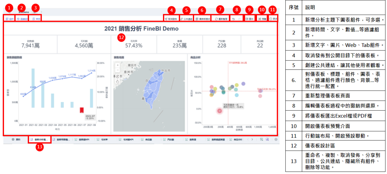Click the 銷售額 7,941萬 KPI card
The height and width of the screenshot is (174, 387).
[x=31, y=44]
